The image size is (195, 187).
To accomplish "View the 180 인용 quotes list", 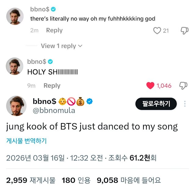I will tap(74, 180).
